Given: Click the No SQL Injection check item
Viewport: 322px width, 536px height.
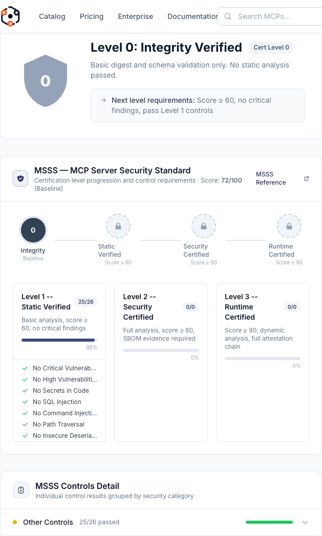Looking at the screenshot, I should click(57, 402).
